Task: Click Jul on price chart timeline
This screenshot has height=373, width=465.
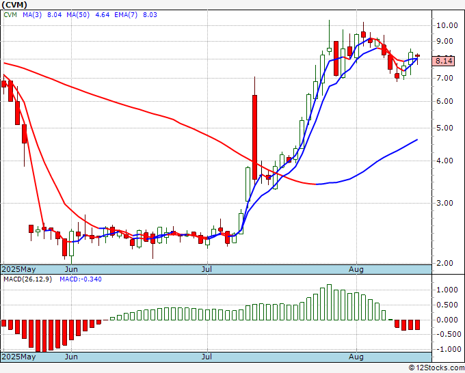Action: (x=207, y=269)
